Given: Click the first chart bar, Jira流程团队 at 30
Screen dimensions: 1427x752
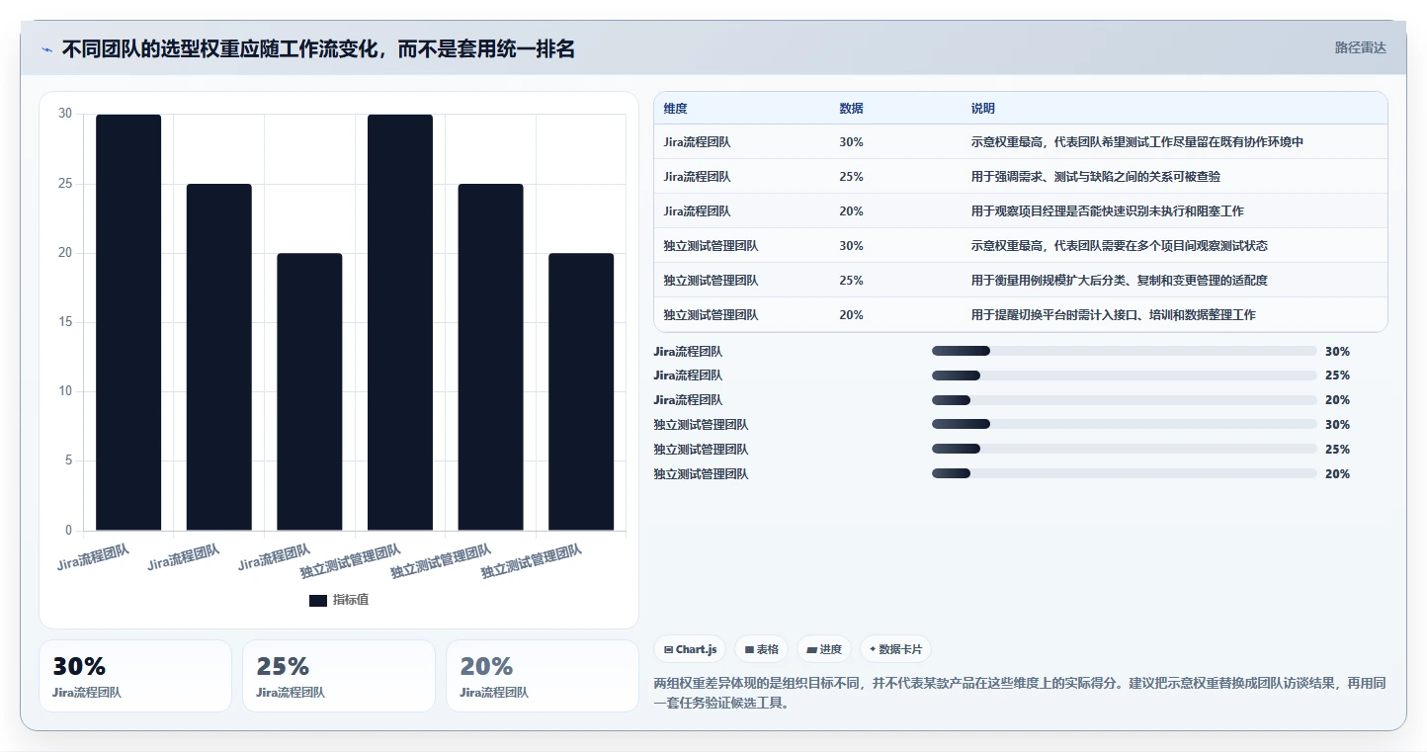Looking at the screenshot, I should [128, 322].
